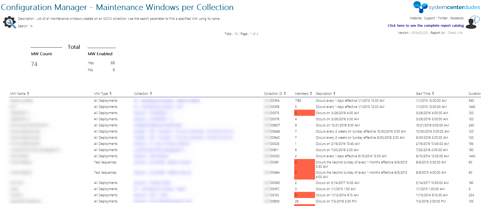The width and height of the screenshot is (481, 206).
Task: Sort by MW Type column arrows
Action: coord(110,93)
